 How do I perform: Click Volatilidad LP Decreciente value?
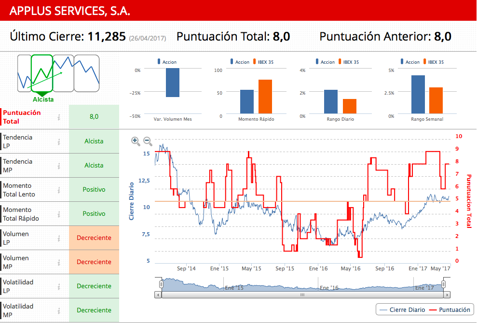(94, 286)
